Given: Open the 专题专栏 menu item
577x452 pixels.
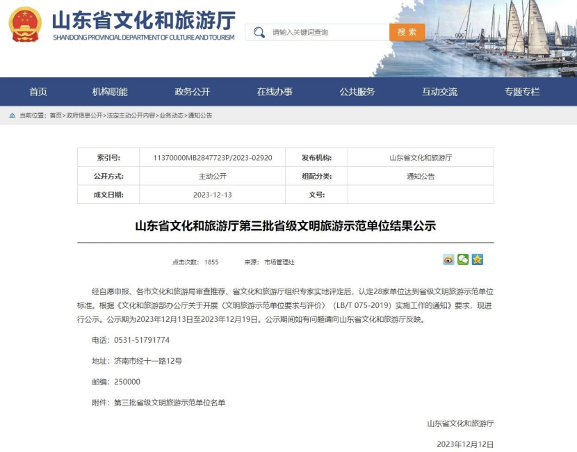Looking at the screenshot, I should click(521, 92).
